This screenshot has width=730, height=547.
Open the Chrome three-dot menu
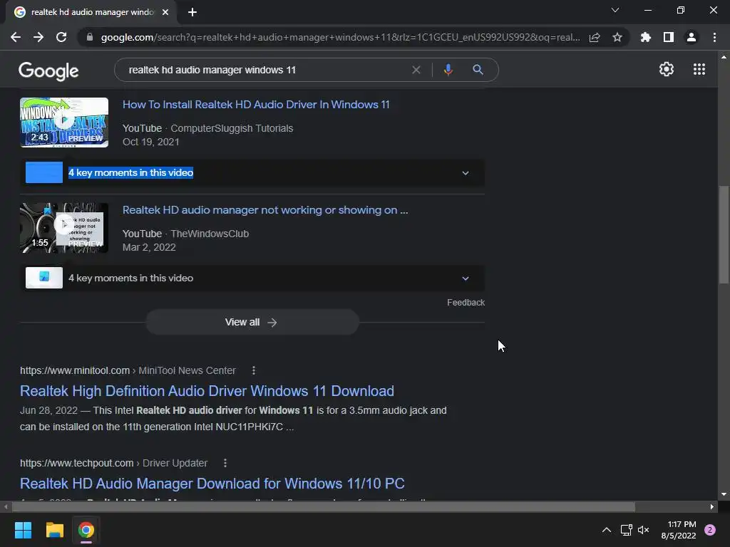[x=714, y=37]
